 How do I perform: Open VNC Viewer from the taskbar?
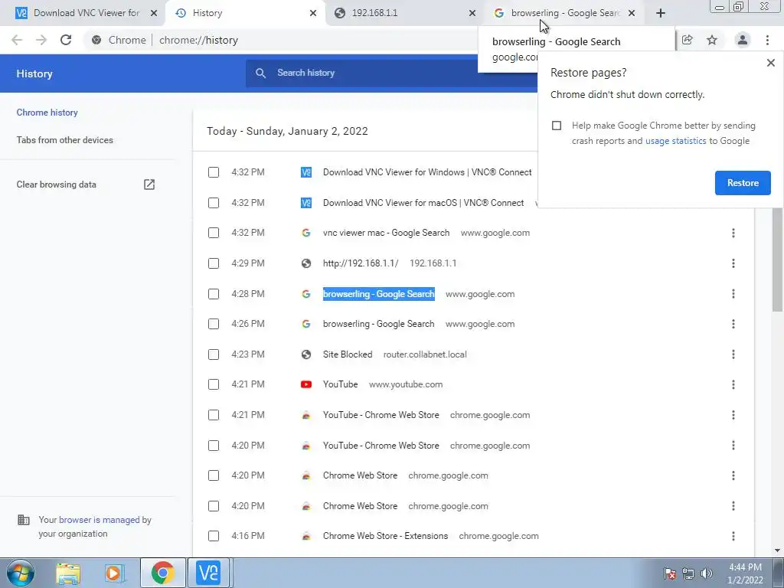coord(208,573)
